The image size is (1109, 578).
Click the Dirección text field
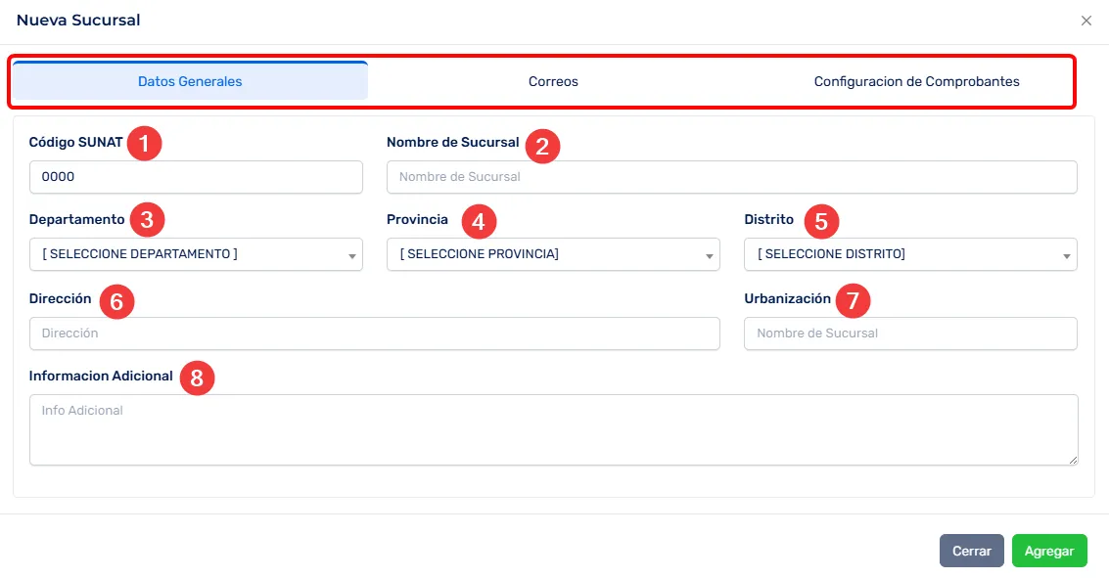point(374,333)
